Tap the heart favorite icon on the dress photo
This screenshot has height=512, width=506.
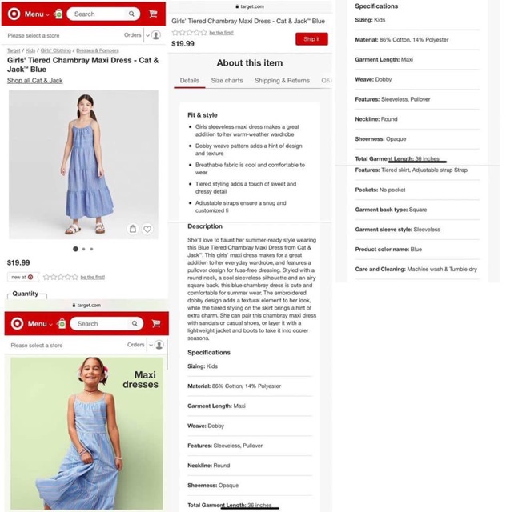point(147,230)
